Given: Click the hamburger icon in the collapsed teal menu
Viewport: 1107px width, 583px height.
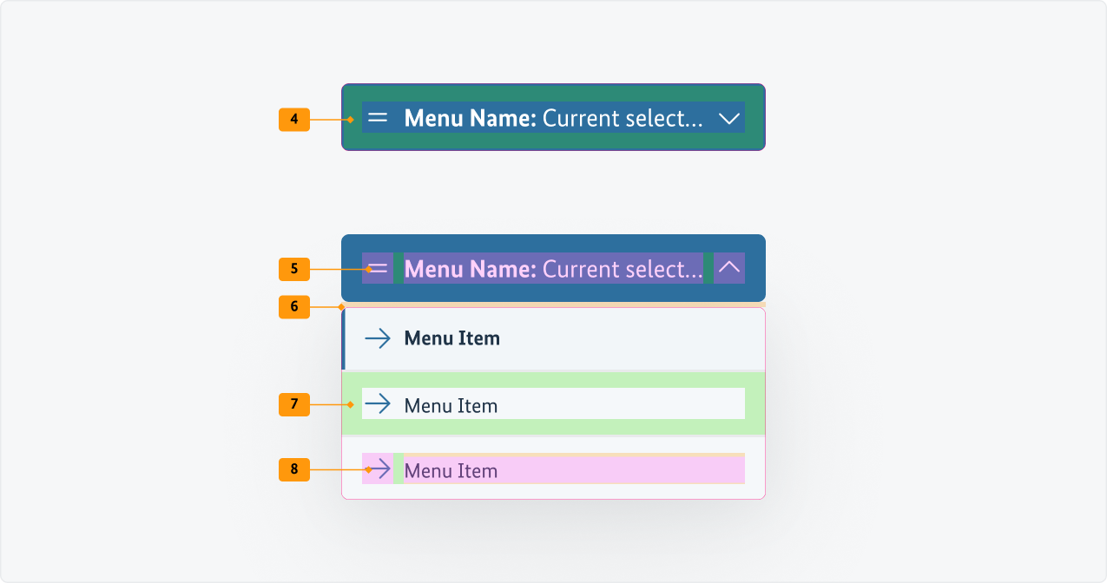Looking at the screenshot, I should tap(377, 118).
